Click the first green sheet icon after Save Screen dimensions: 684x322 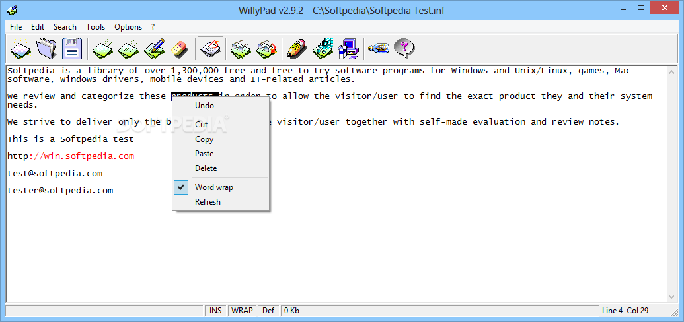pos(103,48)
